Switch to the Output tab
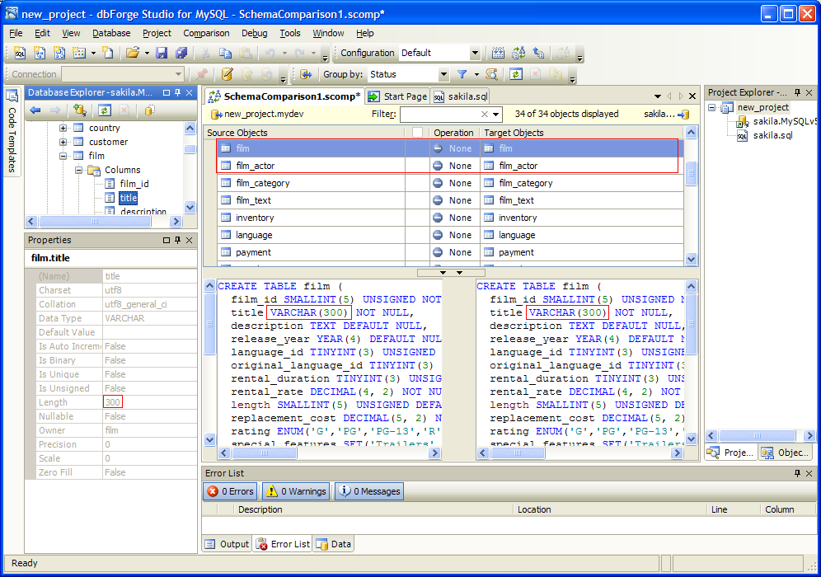 [x=227, y=544]
